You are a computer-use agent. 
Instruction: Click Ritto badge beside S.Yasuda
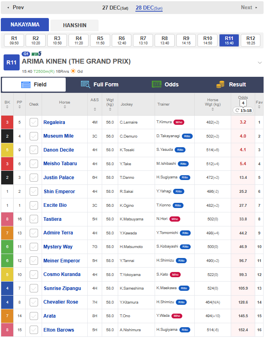tap(180, 150)
